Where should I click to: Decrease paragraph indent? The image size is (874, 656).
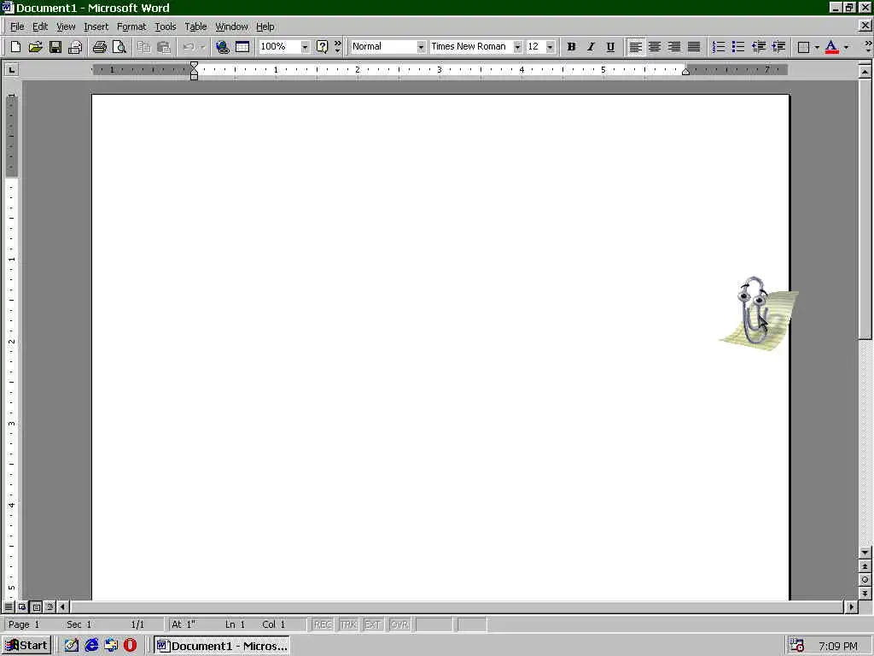758,47
